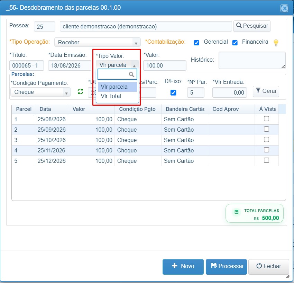Viewport: 294px width, 283px height.
Task: Check Á Vista for parcel 5
Action: (x=266, y=160)
